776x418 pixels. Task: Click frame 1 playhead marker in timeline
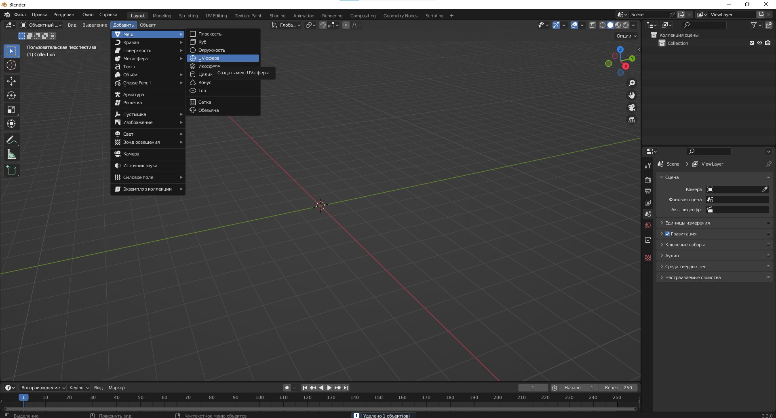click(x=23, y=397)
